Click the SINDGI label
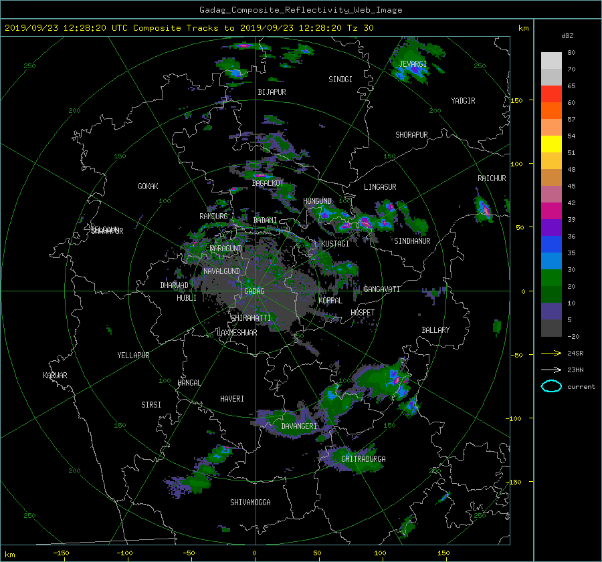 (340, 80)
